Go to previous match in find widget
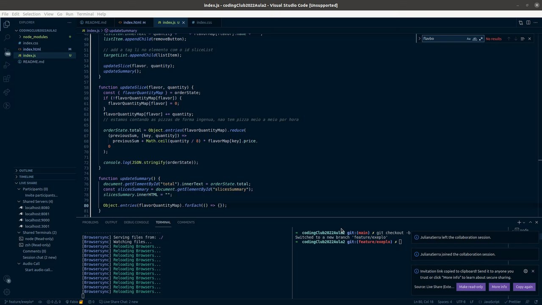This screenshot has width=542, height=305. [x=509, y=39]
